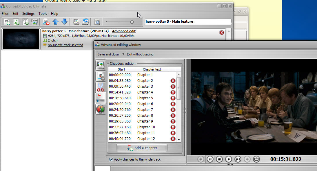Viewport: 317px width, 171px height.
Task: Select the chapters flag tab
Action: tap(101, 98)
